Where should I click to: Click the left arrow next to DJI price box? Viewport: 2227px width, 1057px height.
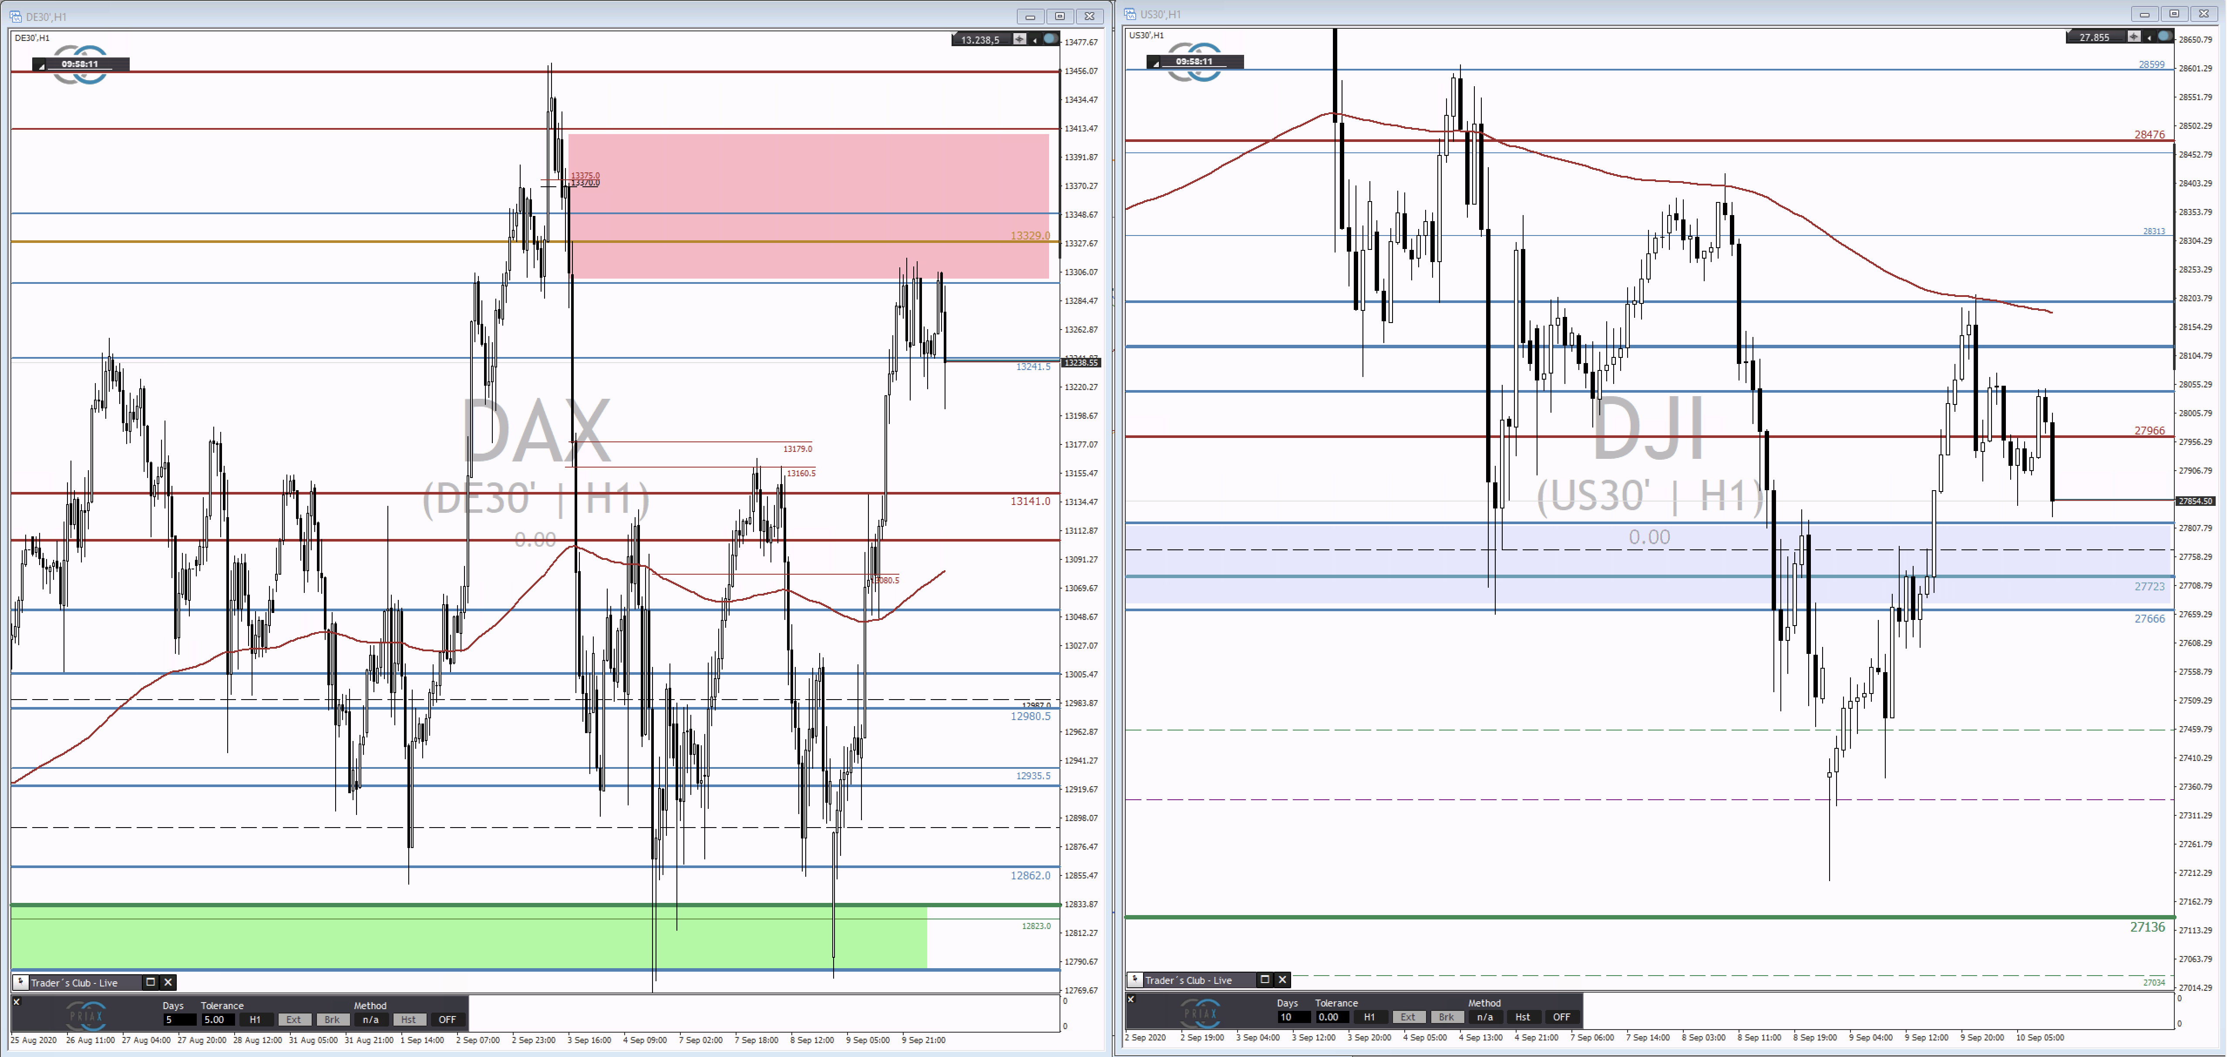2149,37
